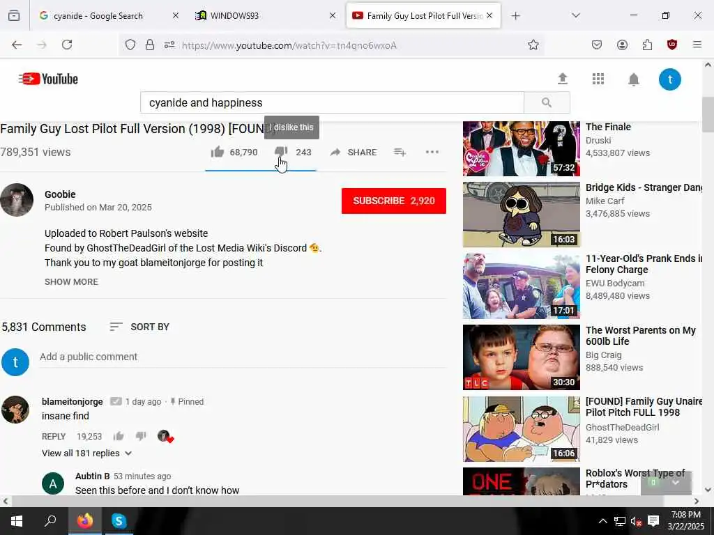This screenshot has width=714, height=535.
Task: Click the YouTube logo
Action: pyautogui.click(x=48, y=79)
